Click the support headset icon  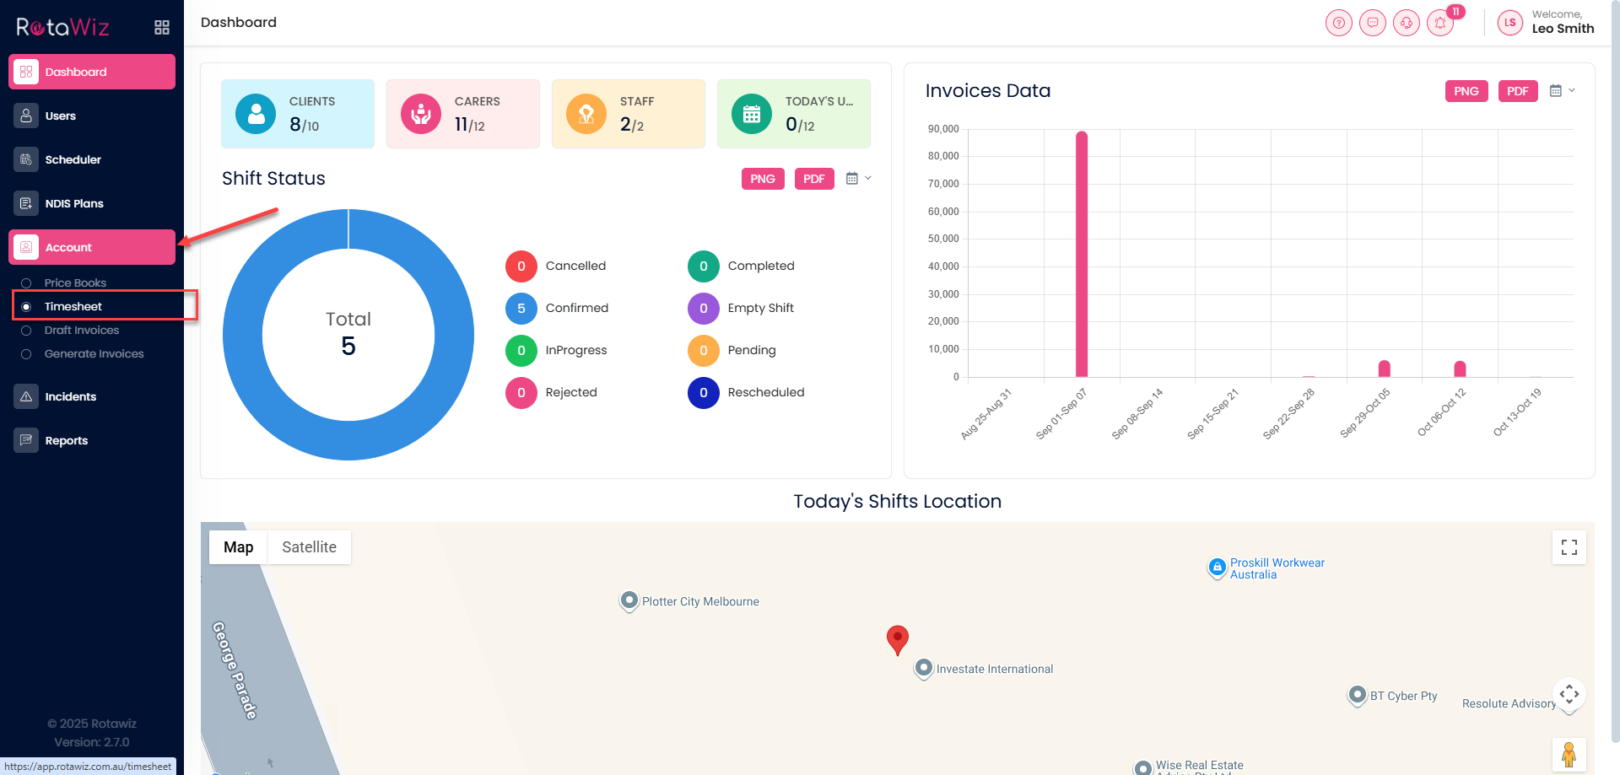click(1406, 23)
